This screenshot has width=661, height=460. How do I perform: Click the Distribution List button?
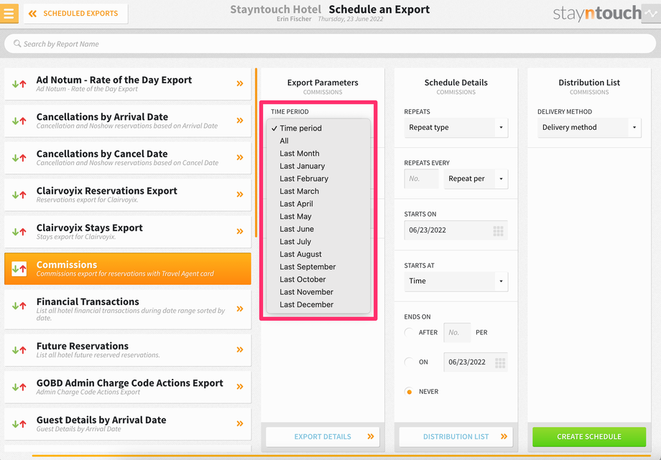(x=456, y=436)
